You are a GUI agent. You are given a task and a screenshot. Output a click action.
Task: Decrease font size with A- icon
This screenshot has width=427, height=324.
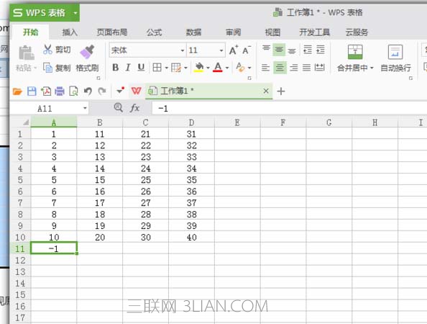pos(247,50)
